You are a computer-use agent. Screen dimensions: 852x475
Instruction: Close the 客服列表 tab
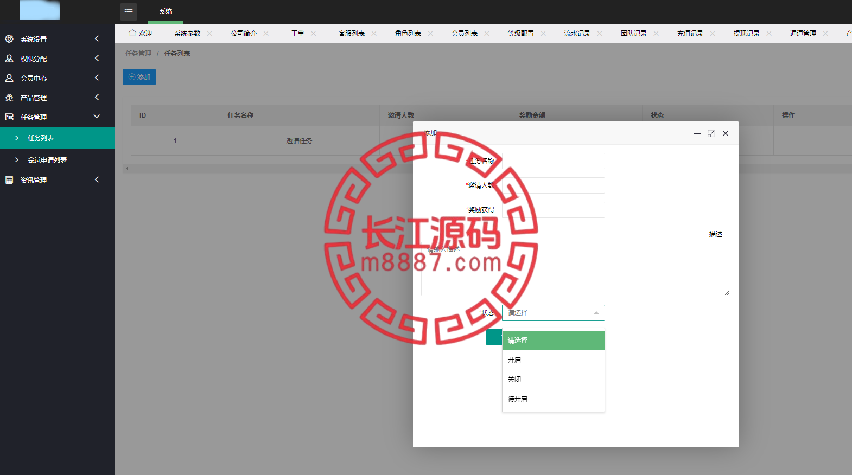[374, 34]
